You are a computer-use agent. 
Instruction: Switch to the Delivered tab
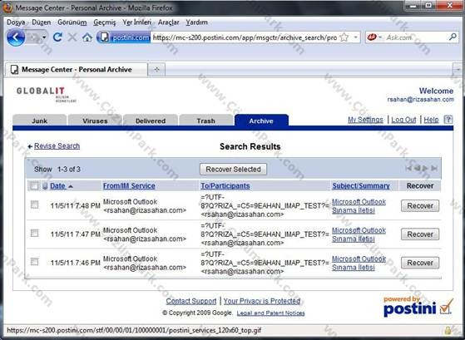pyautogui.click(x=151, y=121)
